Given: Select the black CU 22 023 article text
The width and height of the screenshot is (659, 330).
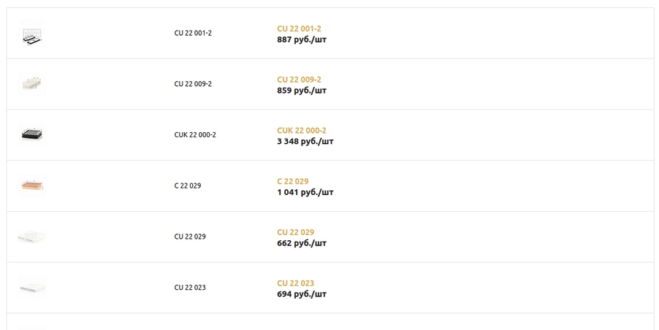Looking at the screenshot, I should pos(190,288).
